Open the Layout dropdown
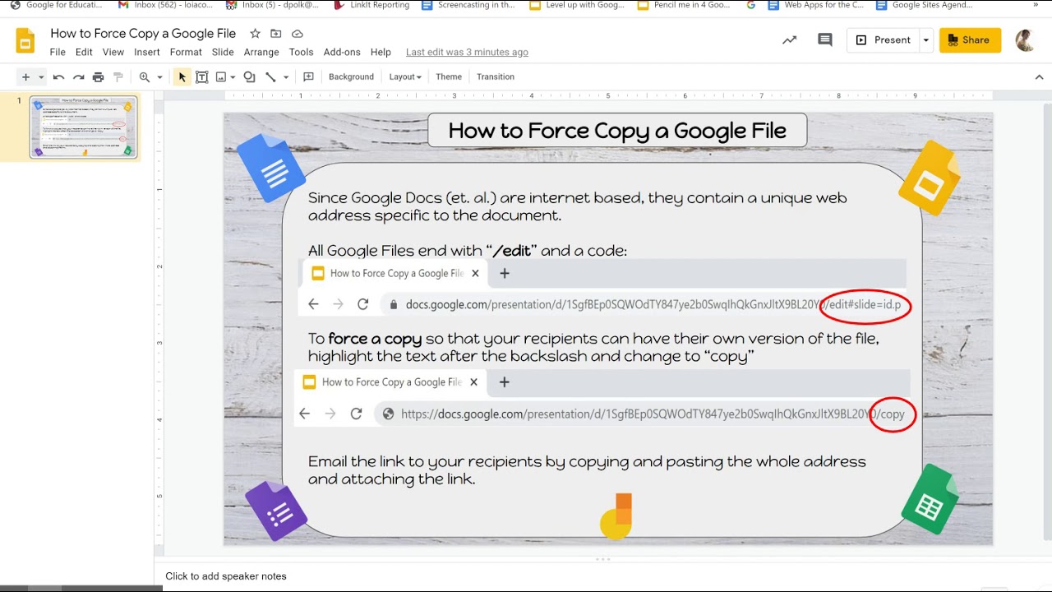The image size is (1052, 592). [x=405, y=77]
